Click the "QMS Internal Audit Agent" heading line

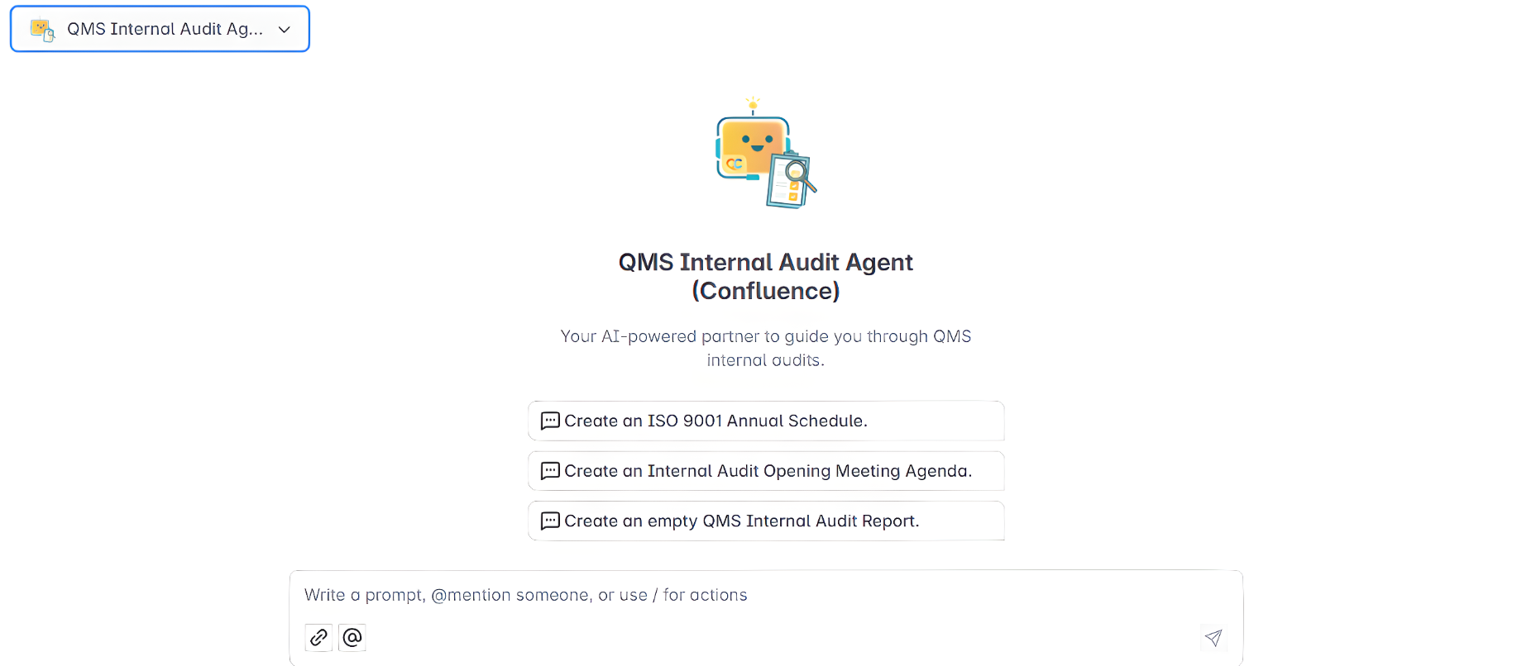pos(765,263)
